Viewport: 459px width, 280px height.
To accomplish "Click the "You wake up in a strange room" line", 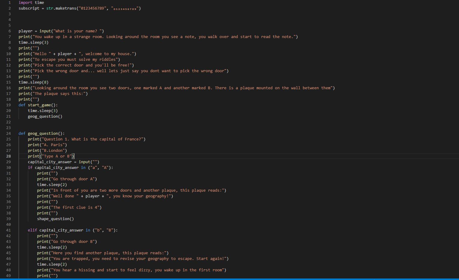I will pyautogui.click(x=158, y=37).
